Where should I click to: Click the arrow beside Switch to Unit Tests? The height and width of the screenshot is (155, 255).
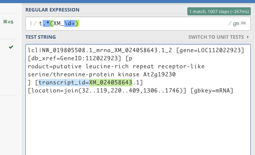(248, 37)
